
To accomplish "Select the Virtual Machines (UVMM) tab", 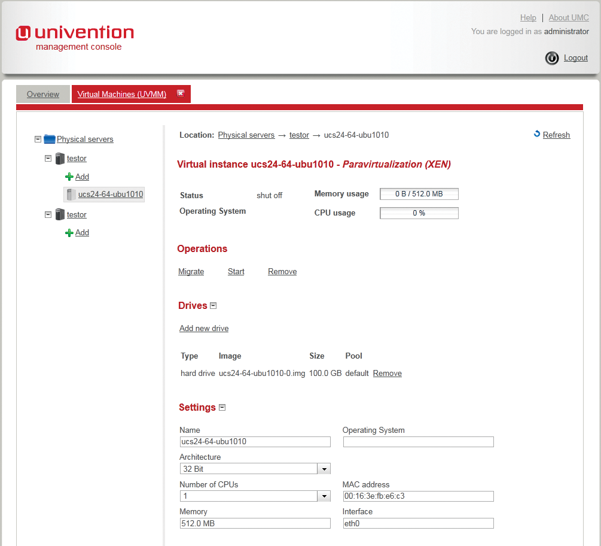I will click(121, 94).
